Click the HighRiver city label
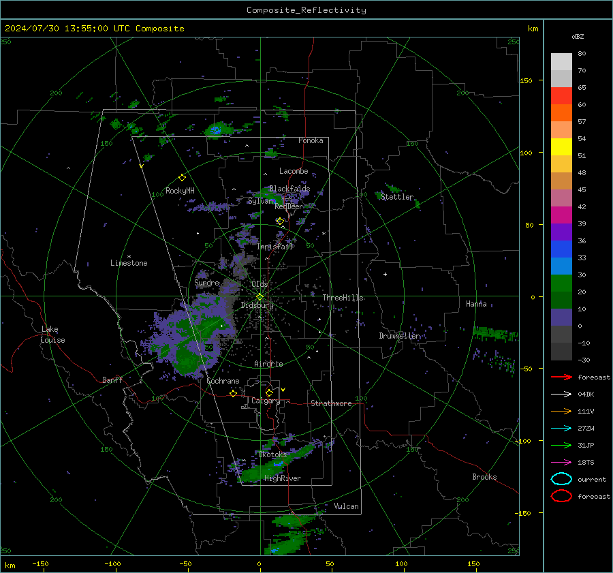Image resolution: width=613 pixels, height=573 pixels. [x=283, y=478]
